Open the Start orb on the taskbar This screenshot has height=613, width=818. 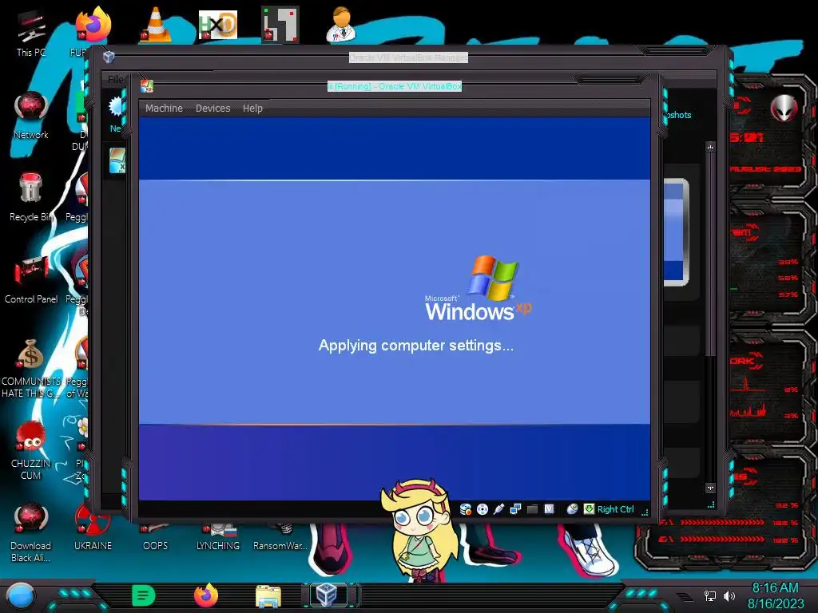[x=20, y=595]
